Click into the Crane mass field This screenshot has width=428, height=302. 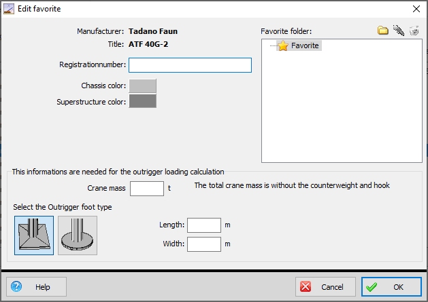(x=147, y=189)
